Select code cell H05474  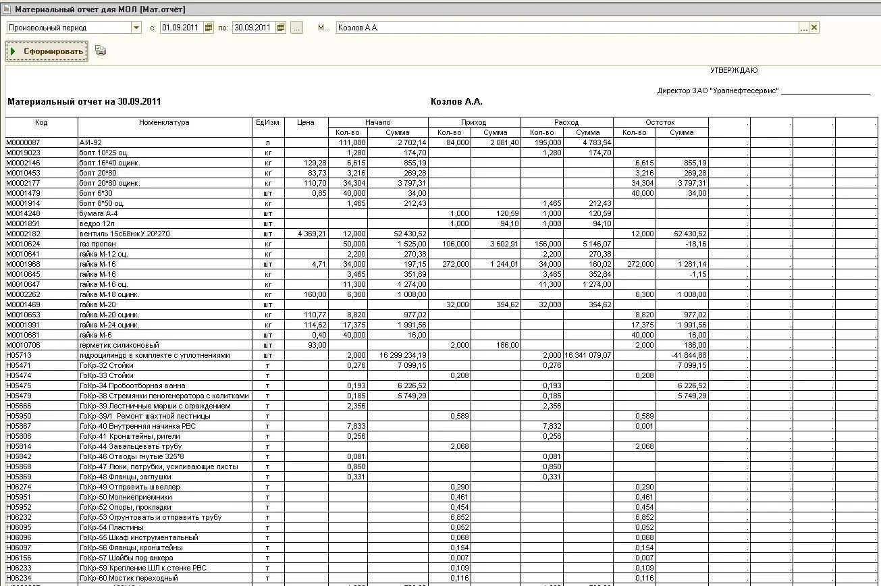coord(42,375)
